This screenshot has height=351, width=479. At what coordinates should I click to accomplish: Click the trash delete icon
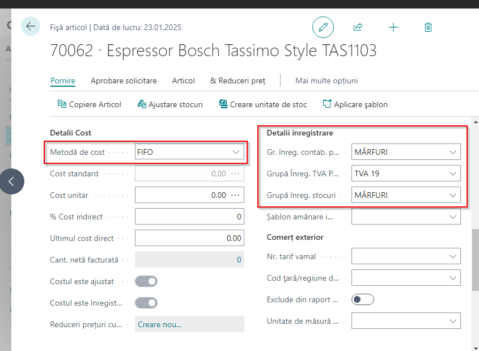(x=428, y=27)
